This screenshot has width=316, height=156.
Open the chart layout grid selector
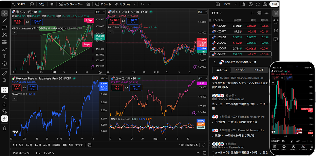(x=218, y=4)
